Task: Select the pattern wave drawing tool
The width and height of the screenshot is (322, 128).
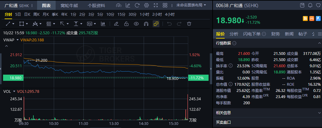Action: [35, 24]
